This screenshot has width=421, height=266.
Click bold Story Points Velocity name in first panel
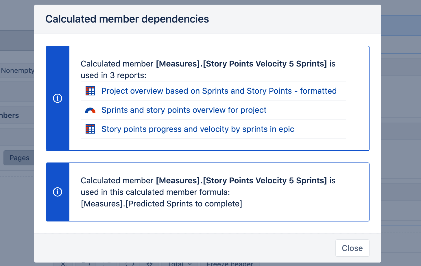tap(241, 64)
